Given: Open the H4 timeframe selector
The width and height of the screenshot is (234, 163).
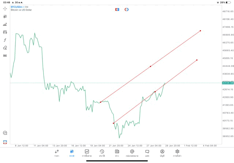Looking at the screenshot, I should click(5, 56).
